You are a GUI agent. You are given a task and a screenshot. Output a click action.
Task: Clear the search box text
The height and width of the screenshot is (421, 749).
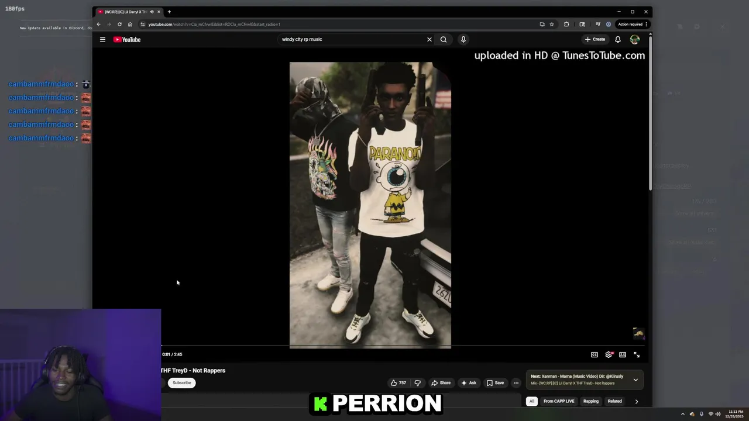[429, 40]
